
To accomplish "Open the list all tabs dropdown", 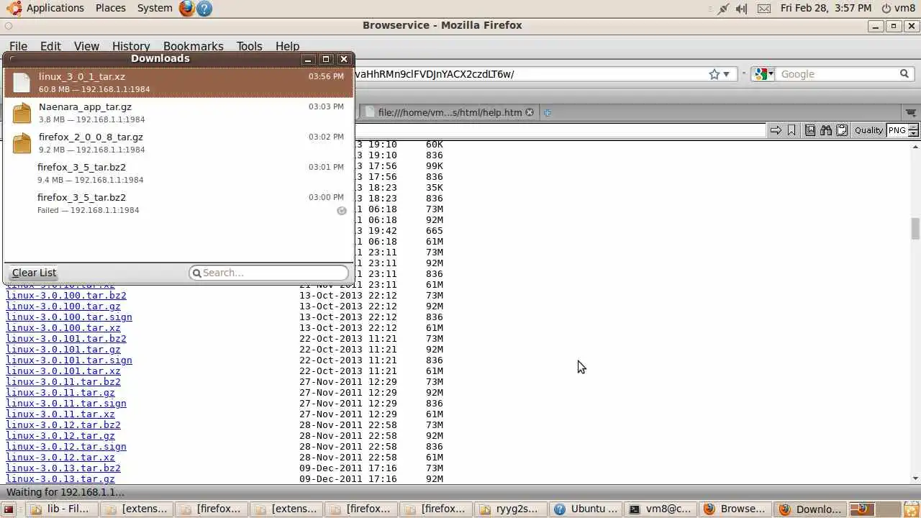I will (911, 112).
